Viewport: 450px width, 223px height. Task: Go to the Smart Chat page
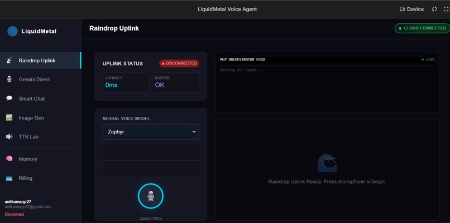[x=40, y=98]
